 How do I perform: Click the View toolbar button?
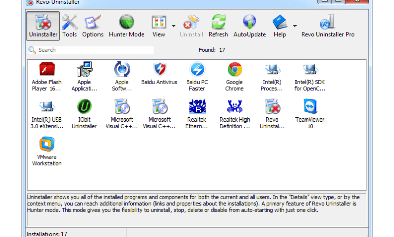159,26
